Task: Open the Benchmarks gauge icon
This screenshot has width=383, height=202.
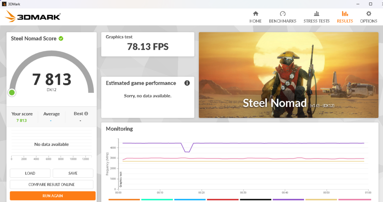Action: tap(283, 13)
